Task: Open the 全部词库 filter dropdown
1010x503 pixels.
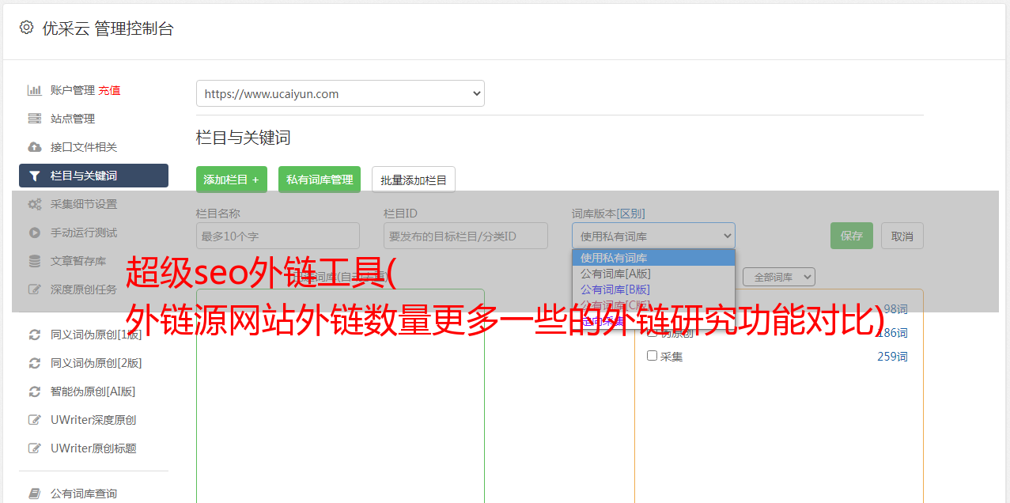Action: click(x=779, y=277)
